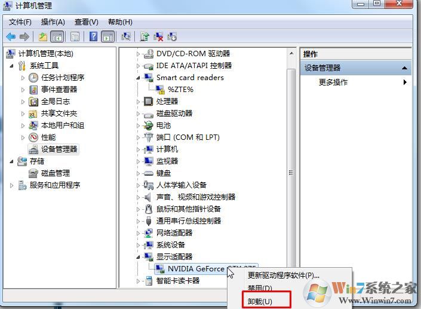Expand the 共享文件夹 node
Viewport: 421px width, 309px height.
(x=23, y=114)
